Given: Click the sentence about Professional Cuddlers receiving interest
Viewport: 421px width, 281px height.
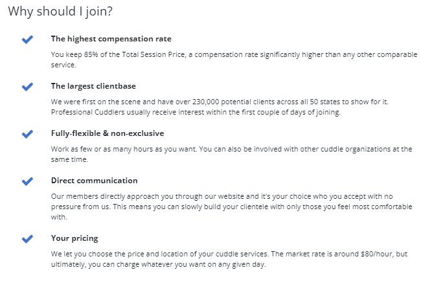Looking at the screenshot, I should pos(196,112).
